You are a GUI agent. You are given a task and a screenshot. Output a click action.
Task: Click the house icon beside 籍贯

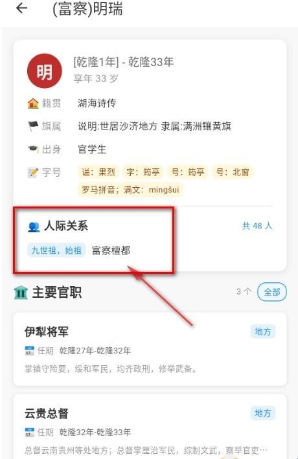click(33, 103)
